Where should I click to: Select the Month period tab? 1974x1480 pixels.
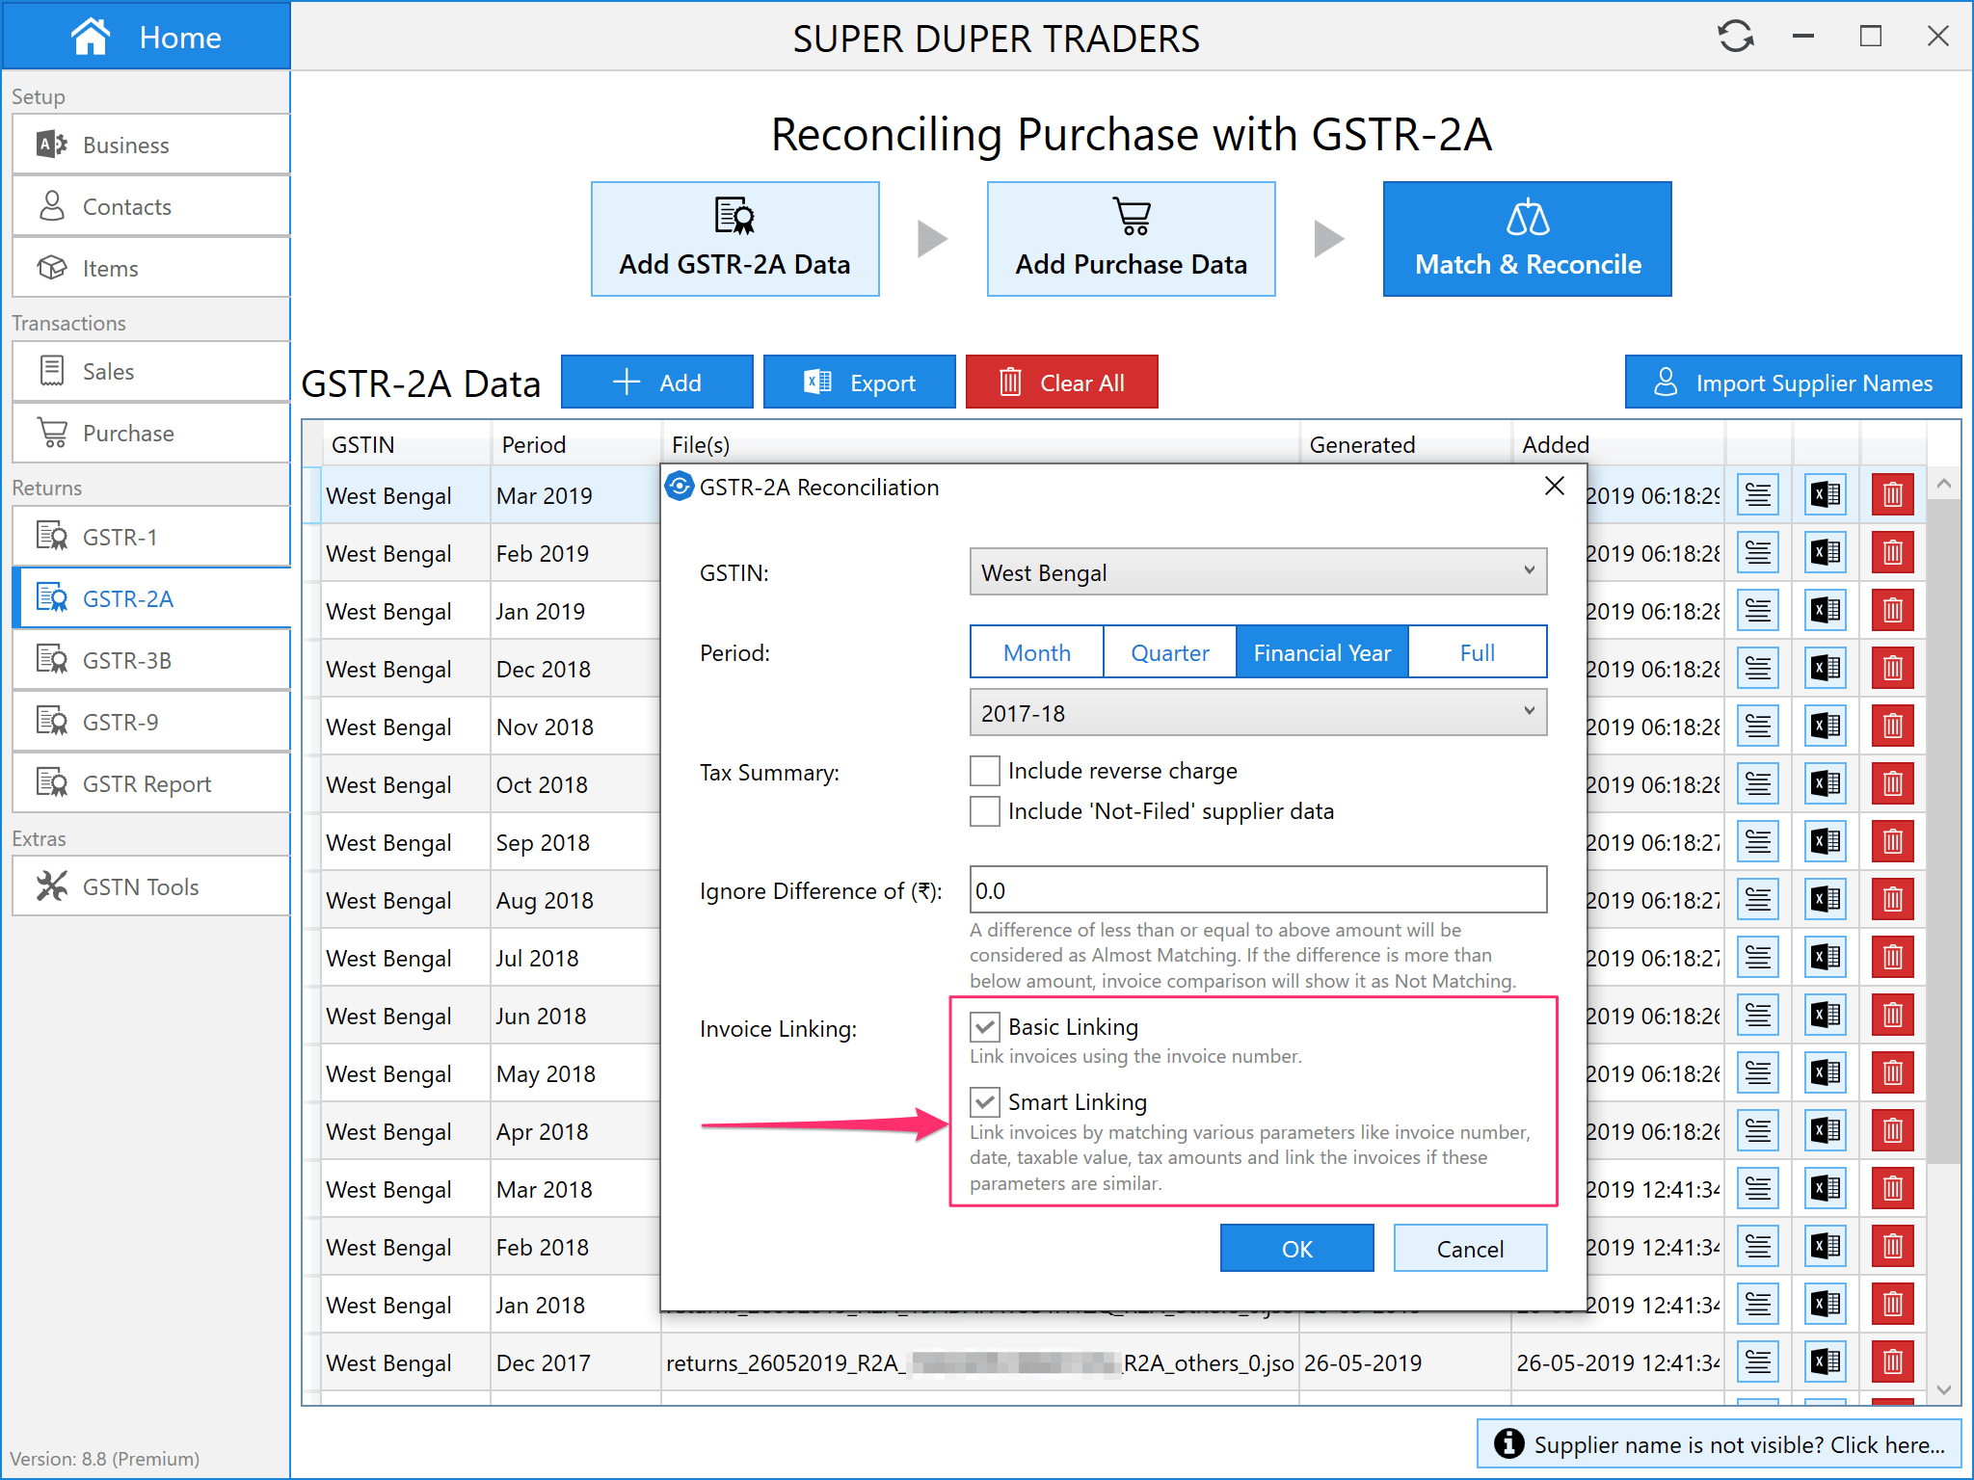tap(1036, 652)
